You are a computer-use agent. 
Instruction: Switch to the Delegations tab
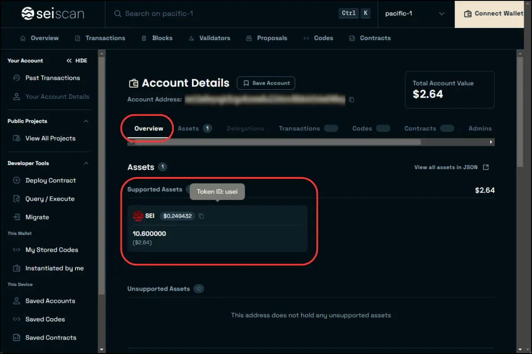245,128
